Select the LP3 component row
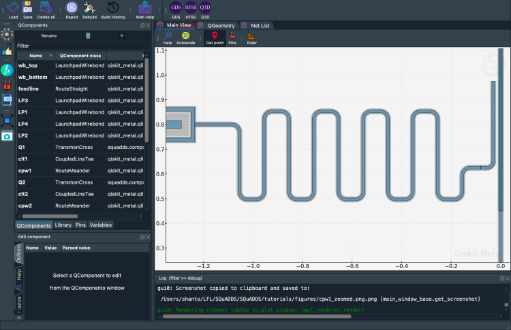The height and width of the screenshot is (330, 511). click(80, 101)
